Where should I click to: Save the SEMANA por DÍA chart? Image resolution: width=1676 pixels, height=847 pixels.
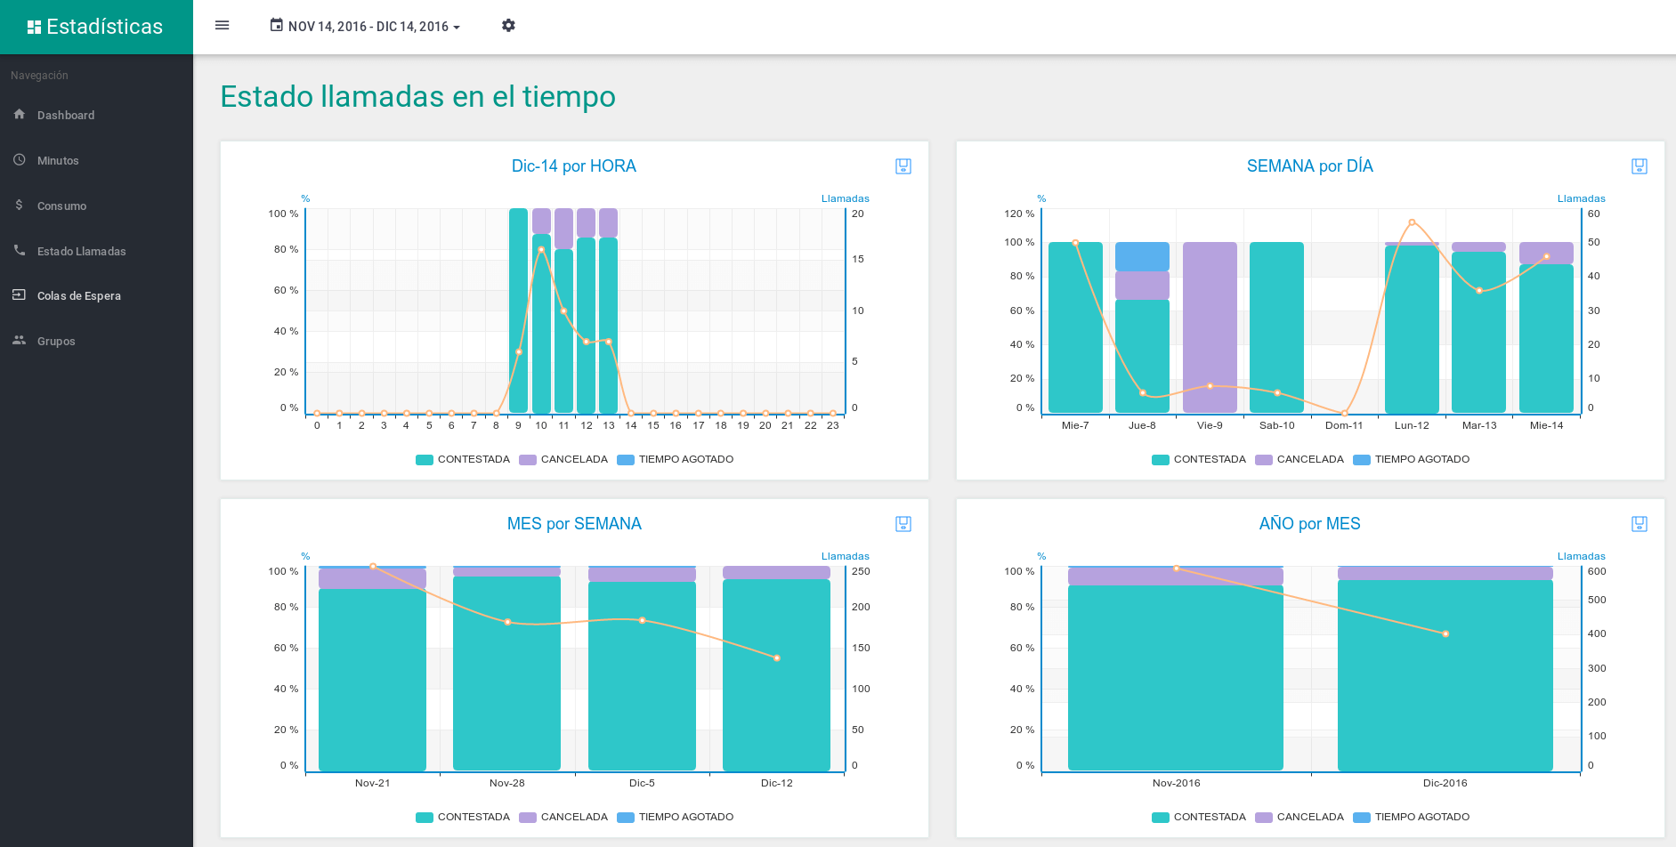coord(1640,166)
